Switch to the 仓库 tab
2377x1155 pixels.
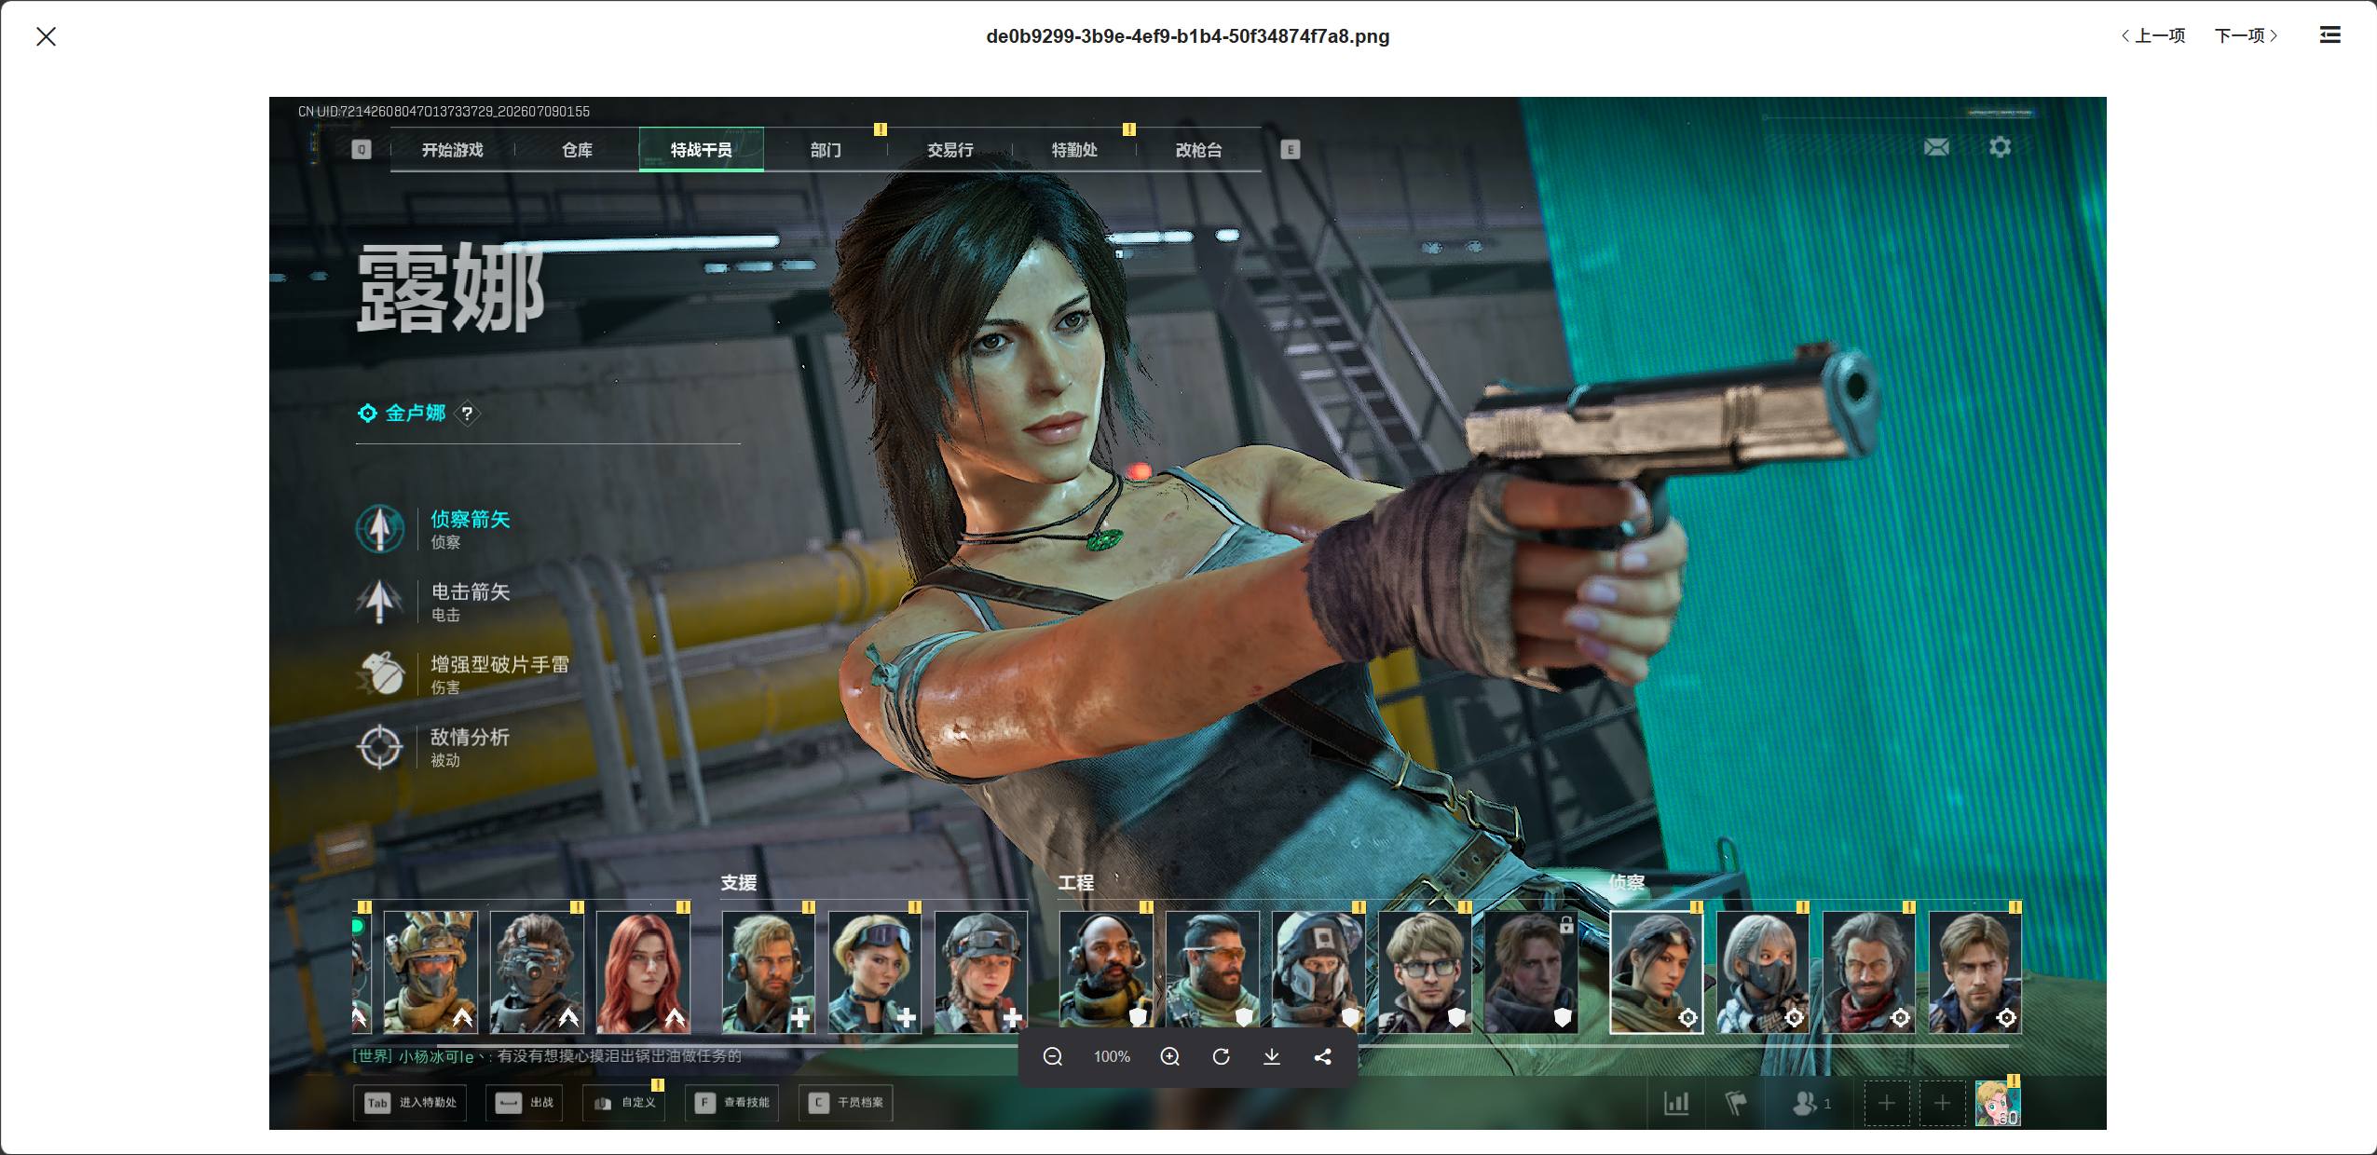pyautogui.click(x=577, y=150)
